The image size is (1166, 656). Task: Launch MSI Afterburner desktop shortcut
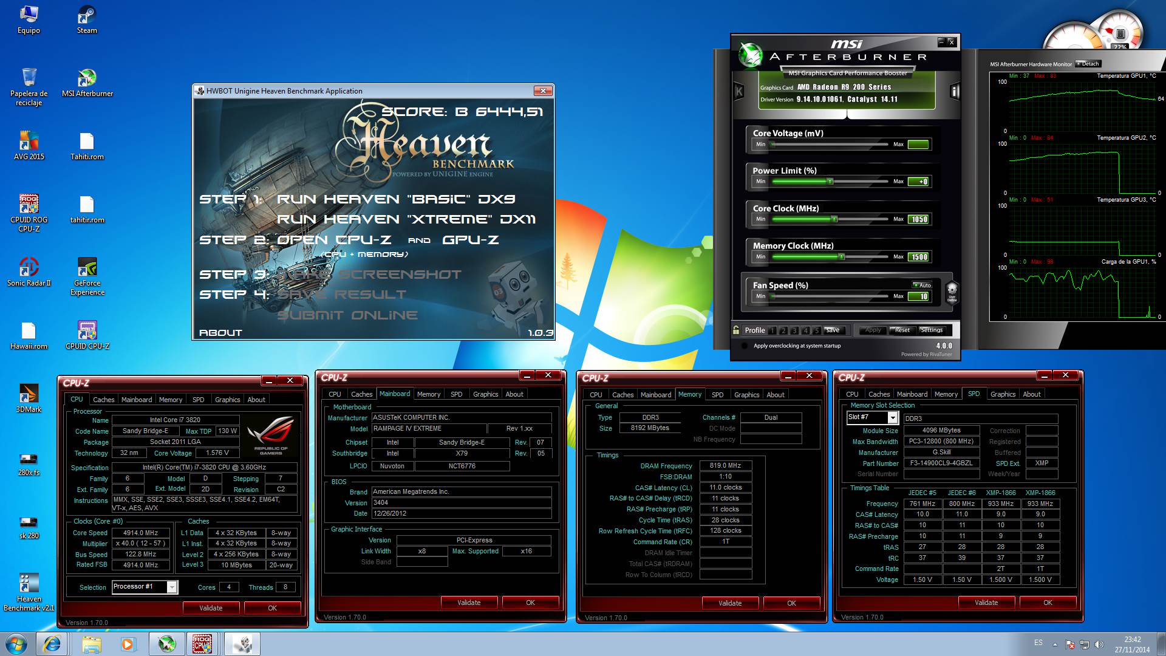point(87,83)
